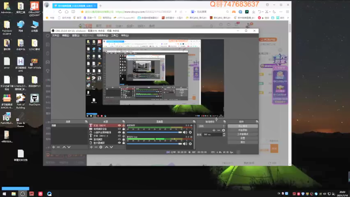Select the 场景 item in Scenes list
The width and height of the screenshot is (350, 197).
(69, 125)
